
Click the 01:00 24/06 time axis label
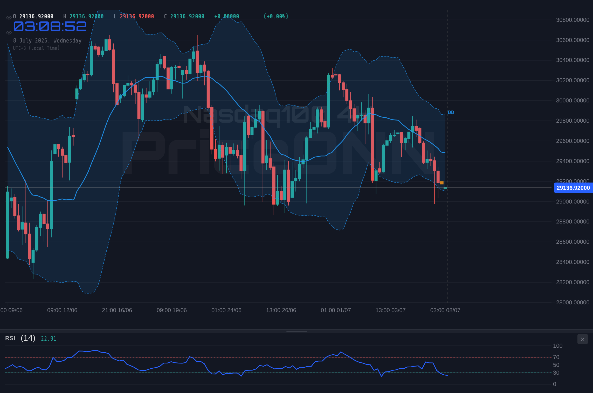pos(226,310)
